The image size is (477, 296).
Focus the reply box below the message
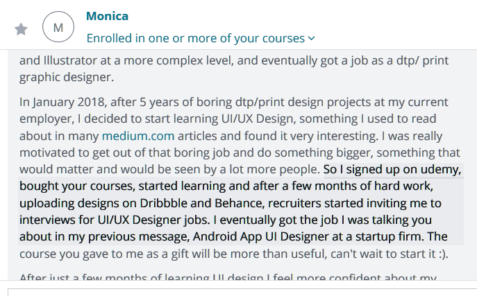(242, 292)
